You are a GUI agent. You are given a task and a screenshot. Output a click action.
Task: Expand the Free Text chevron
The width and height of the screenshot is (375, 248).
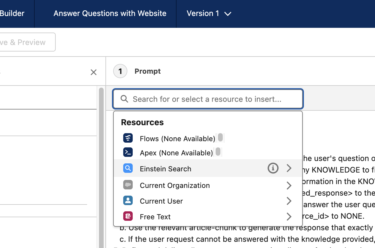289,217
